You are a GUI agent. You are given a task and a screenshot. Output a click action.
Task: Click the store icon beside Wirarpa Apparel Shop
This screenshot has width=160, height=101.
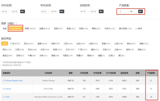point(4,81)
